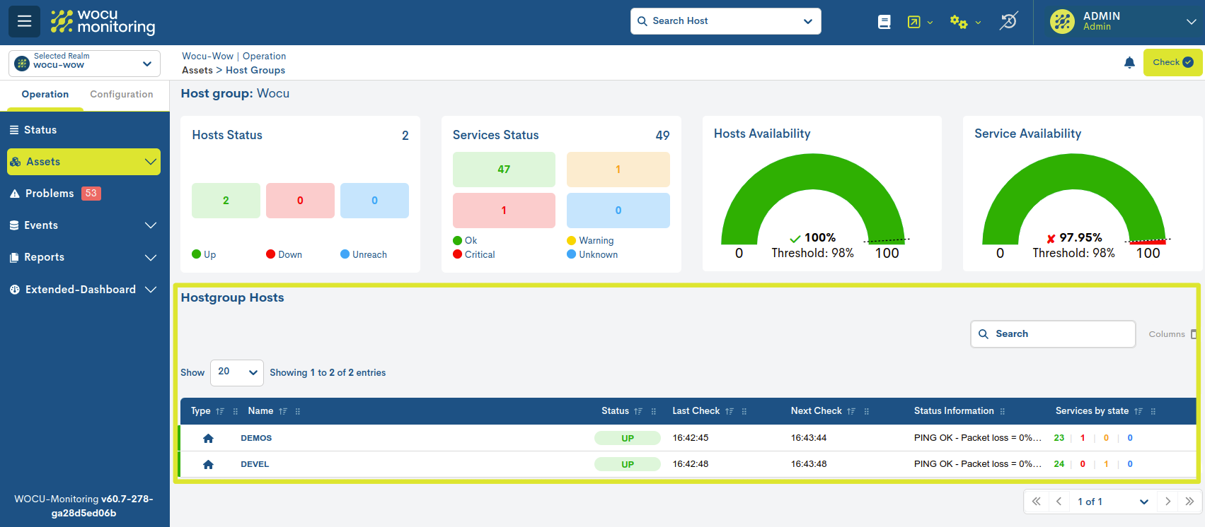This screenshot has height=527, width=1205.
Task: Open the Show entries count dropdown
Action: tap(236, 372)
